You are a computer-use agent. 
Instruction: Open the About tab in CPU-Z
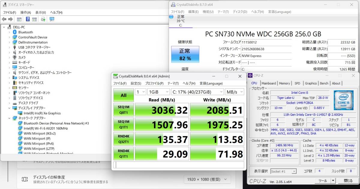tap(336, 83)
